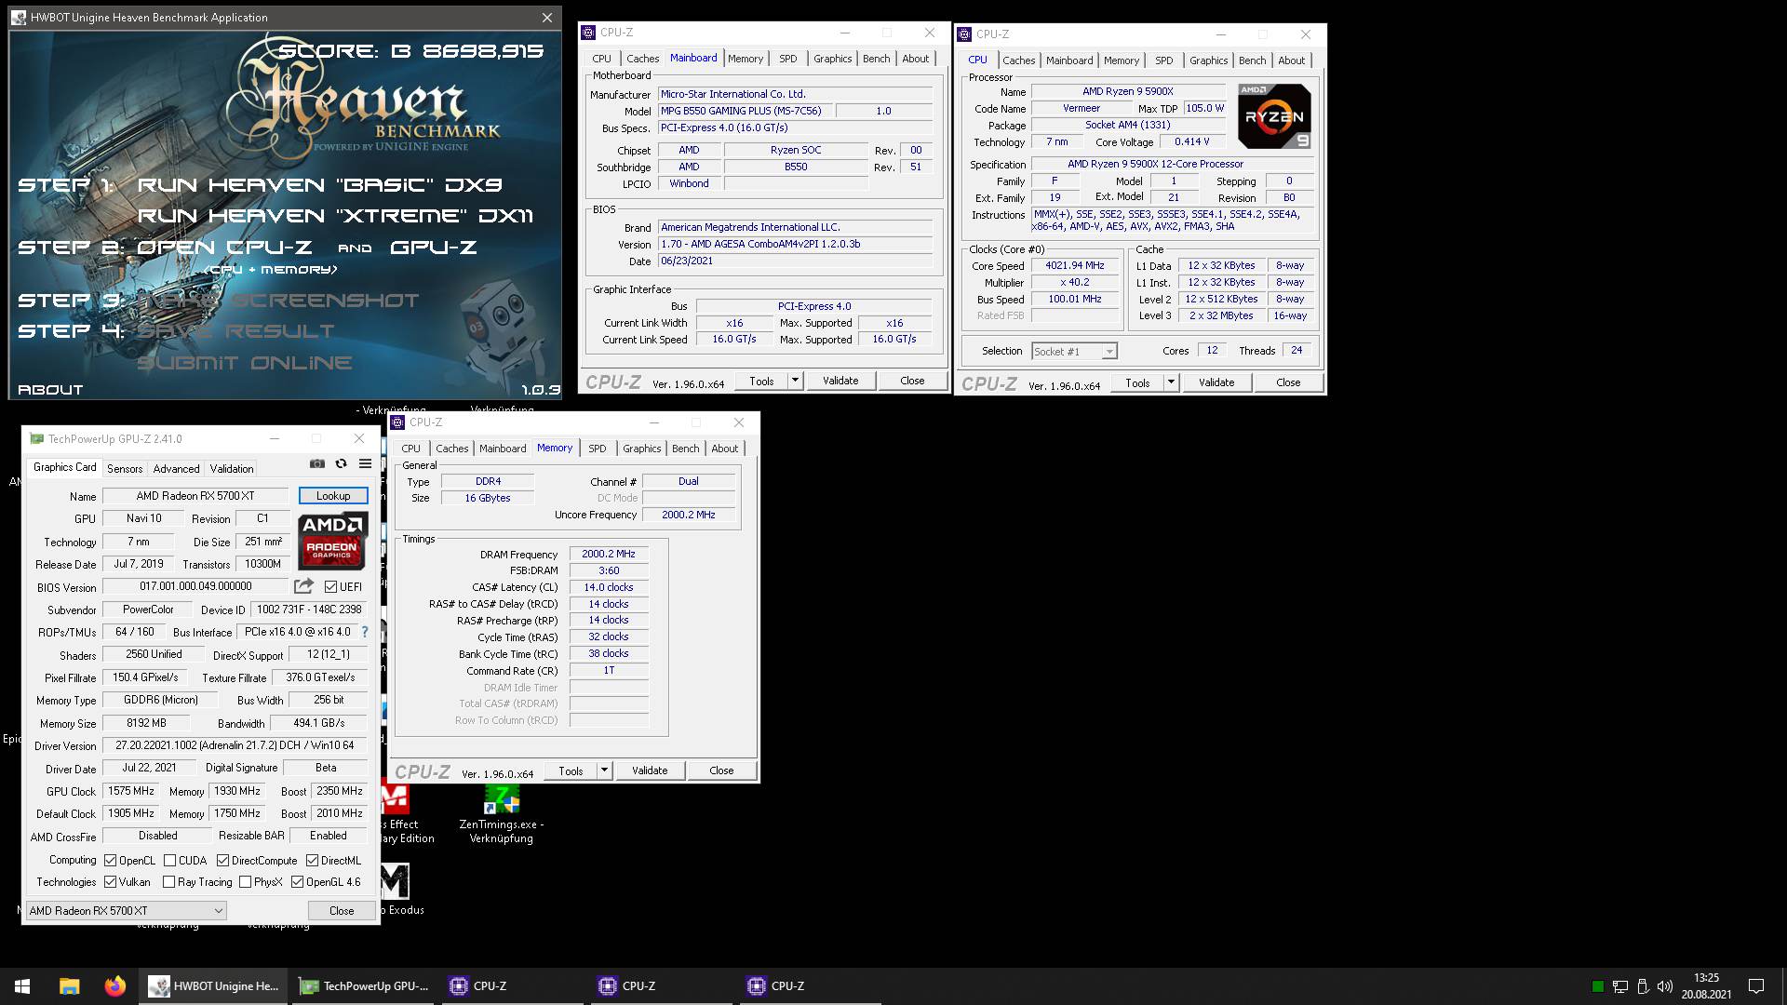
Task: Click ABOUT in Heaven Benchmark app
Action: click(50, 390)
